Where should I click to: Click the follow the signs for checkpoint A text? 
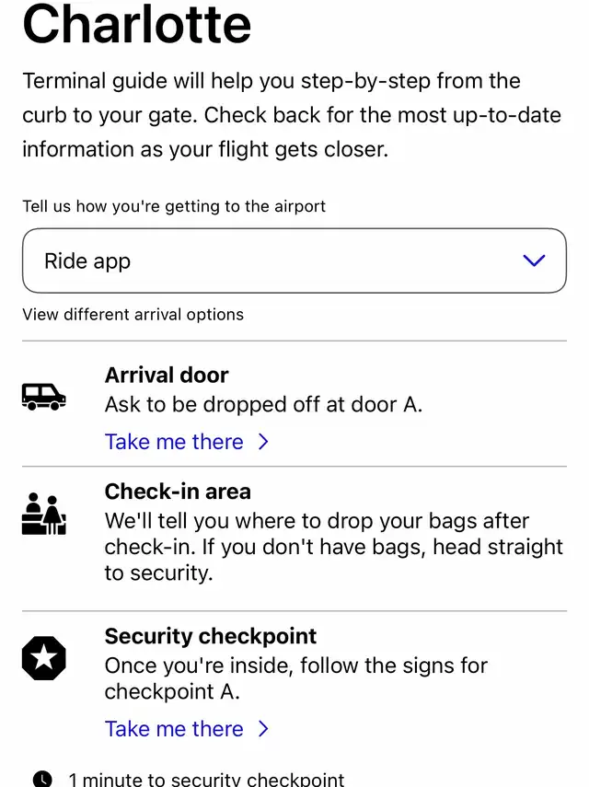click(296, 678)
